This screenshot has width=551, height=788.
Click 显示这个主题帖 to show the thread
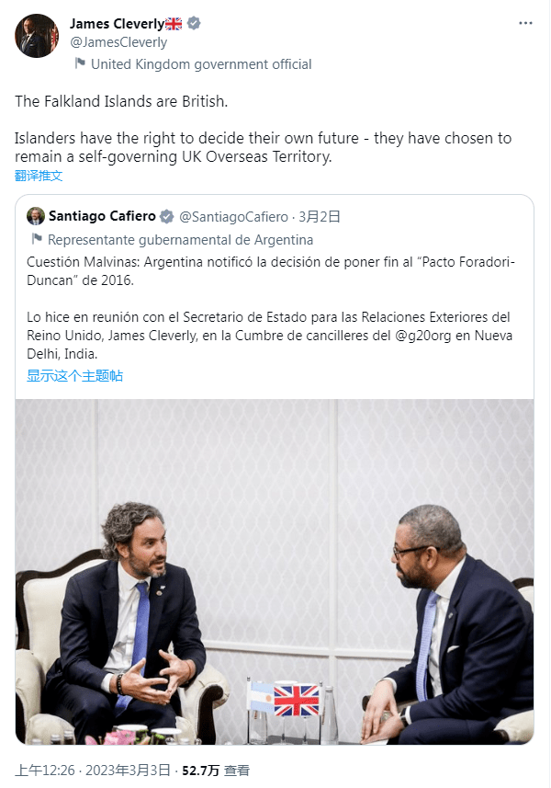[74, 375]
